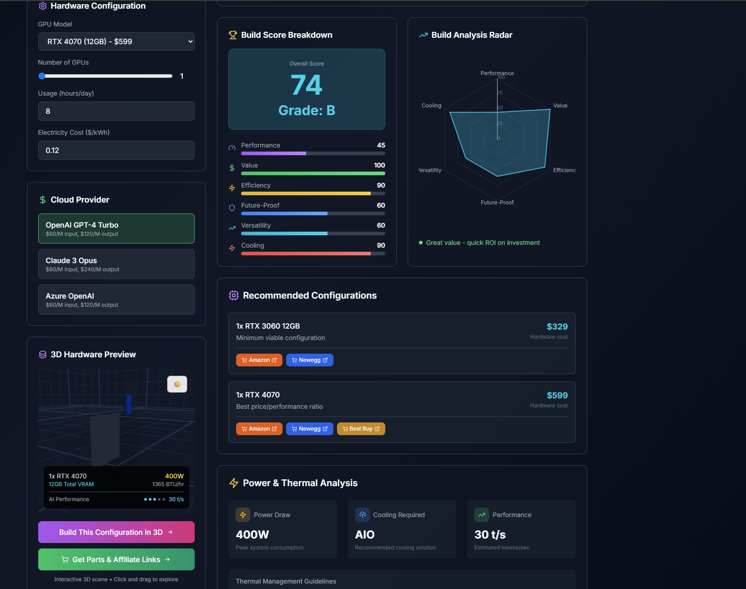The image size is (746, 589).
Task: Toggle the sun lighting icon in 3D preview
Action: (176, 384)
